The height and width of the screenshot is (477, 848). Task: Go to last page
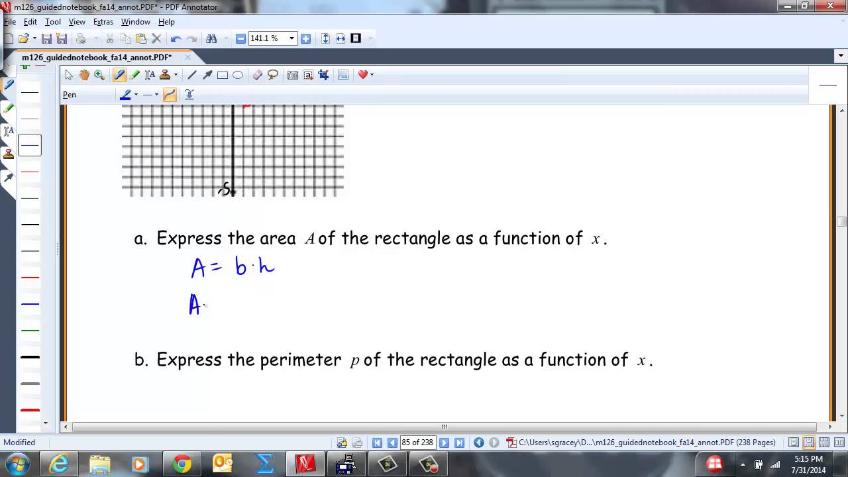coord(459,443)
